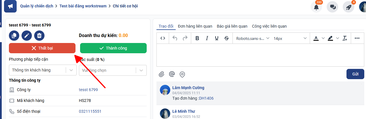Open the chat messages icon
Image resolution: width=366 pixels, height=119 pixels.
(x=333, y=7)
